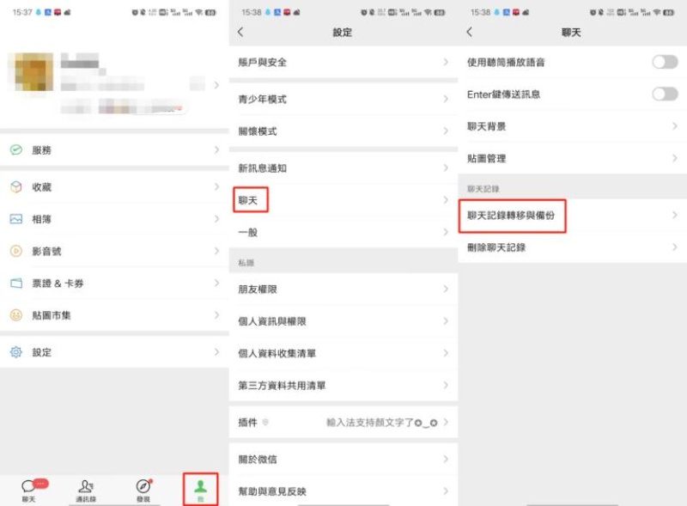Viewport: 687px width, 506px height.
Task: Tap the 發現 compass icon
Action: click(143, 487)
